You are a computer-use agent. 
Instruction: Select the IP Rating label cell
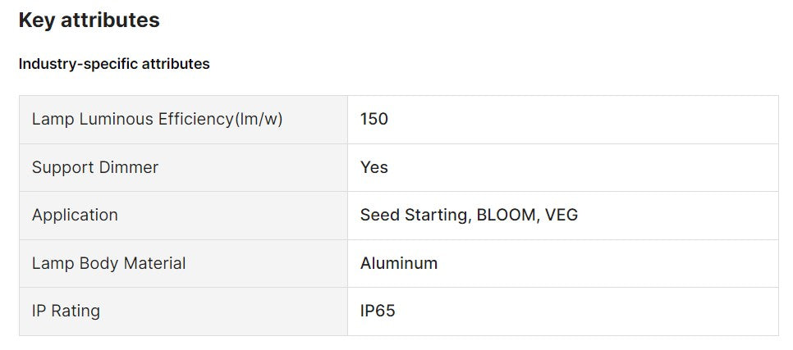[182, 311]
